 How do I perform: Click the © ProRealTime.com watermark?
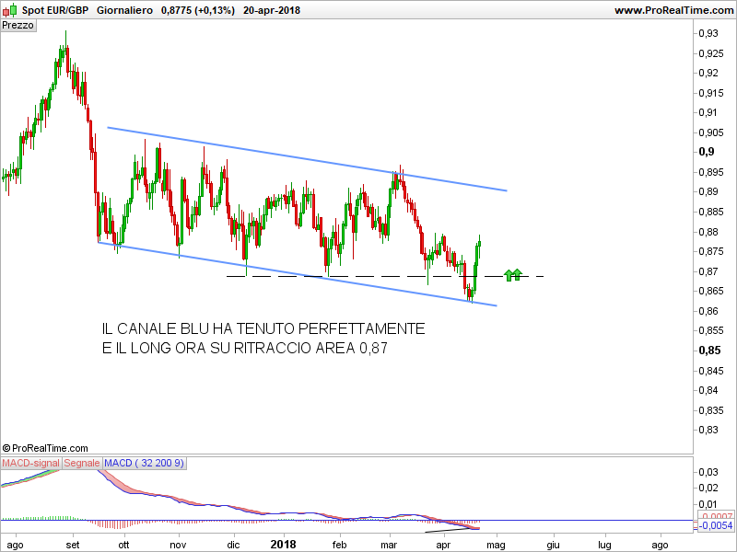tap(46, 447)
